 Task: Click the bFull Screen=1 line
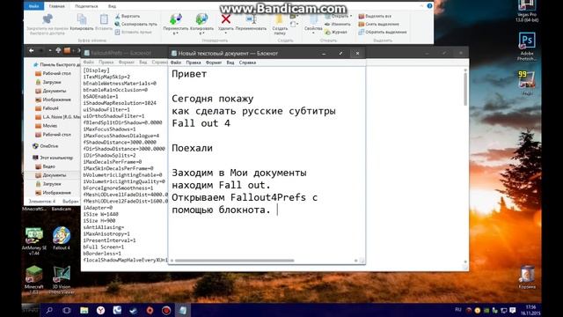pyautogui.click(x=104, y=247)
